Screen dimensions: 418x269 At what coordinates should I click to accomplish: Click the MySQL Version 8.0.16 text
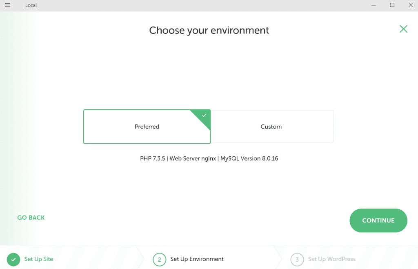[249, 158]
